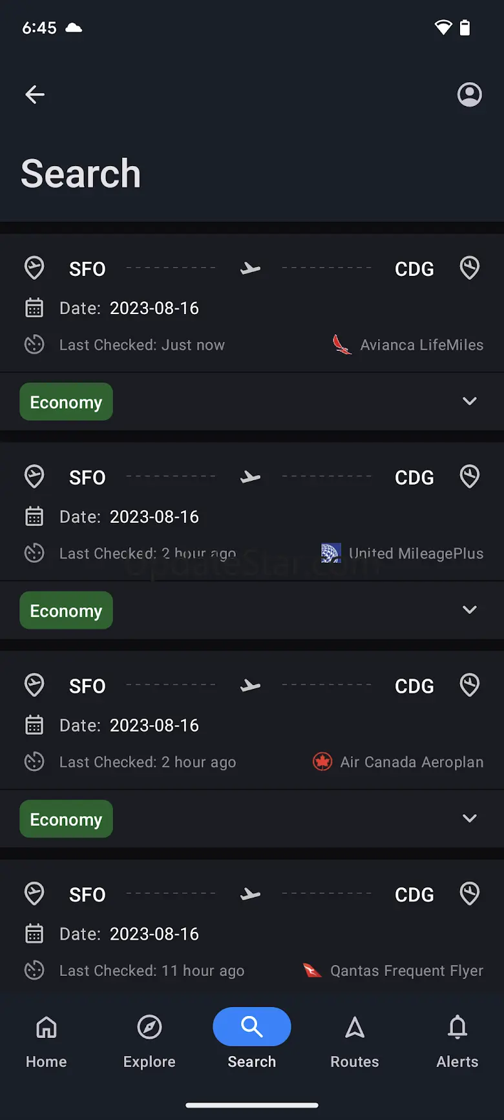Viewport: 504px width, 1120px height.
Task: Open the user profile icon
Action: click(469, 95)
